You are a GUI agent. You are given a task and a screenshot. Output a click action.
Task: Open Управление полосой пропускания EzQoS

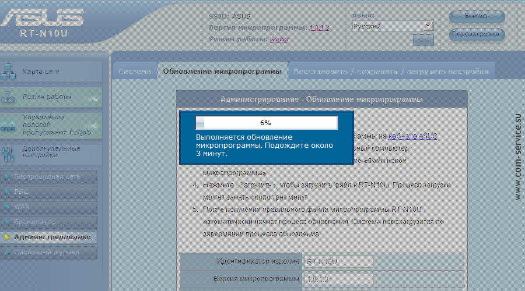click(x=51, y=125)
